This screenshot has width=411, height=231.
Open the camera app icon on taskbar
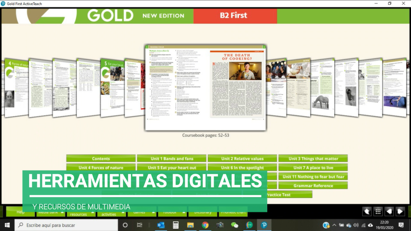[220, 225]
